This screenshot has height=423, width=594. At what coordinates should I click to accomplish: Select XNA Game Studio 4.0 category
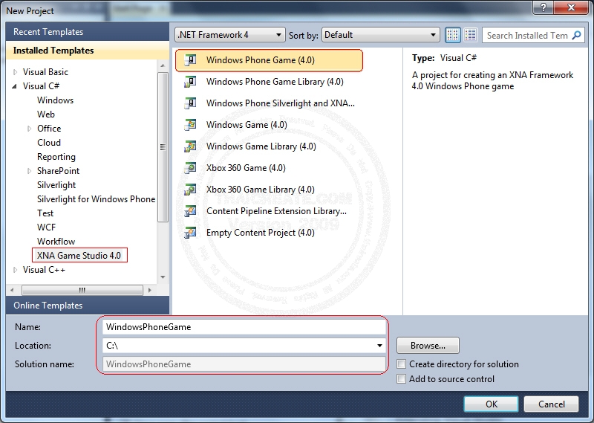79,255
